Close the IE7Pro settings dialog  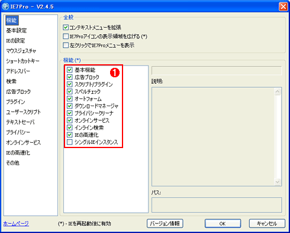[283, 6]
